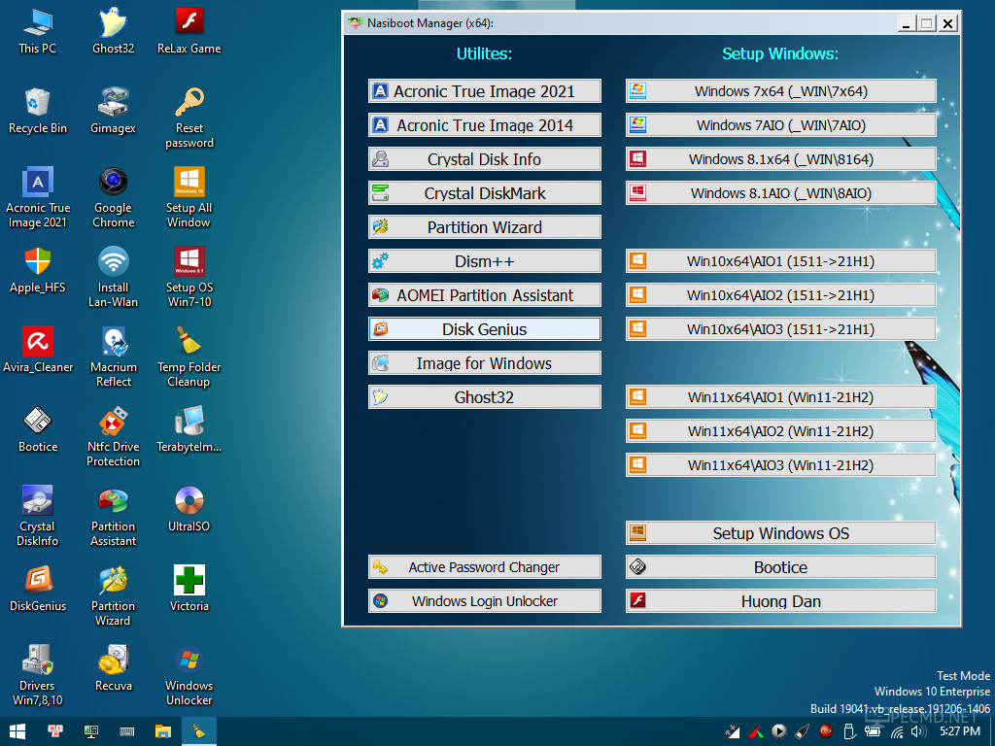Launch Partition Wizard from Utilites list
The height and width of the screenshot is (746, 995).
(484, 227)
